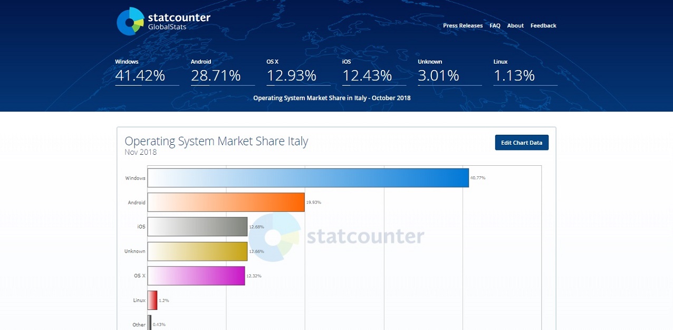Click the Operating System Market Share Italy title
This screenshot has width=673, height=330.
coord(216,141)
